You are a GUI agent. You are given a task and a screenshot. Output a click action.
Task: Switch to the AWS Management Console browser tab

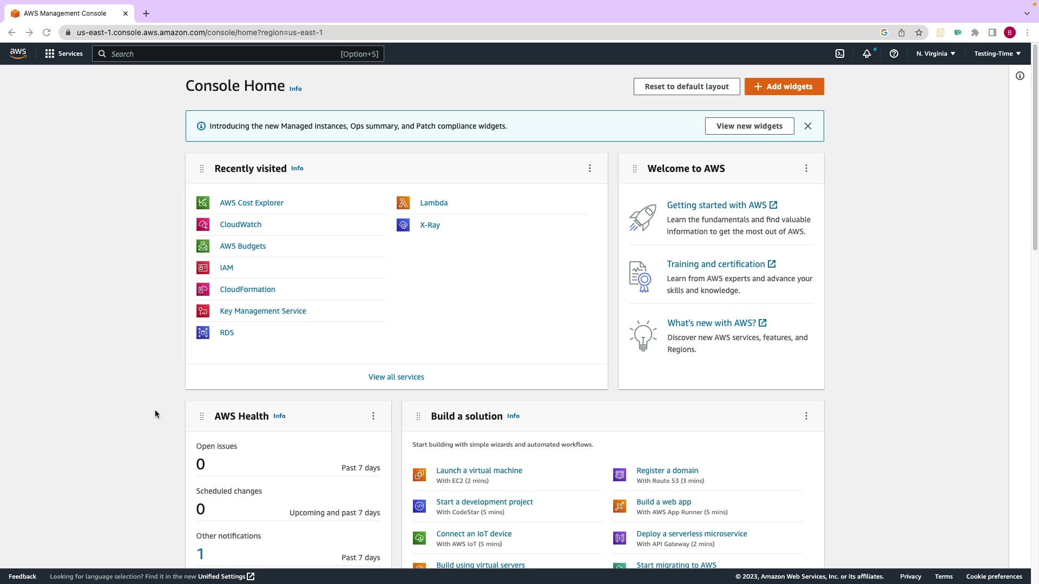65,14
